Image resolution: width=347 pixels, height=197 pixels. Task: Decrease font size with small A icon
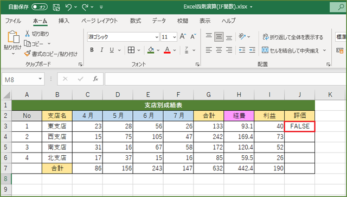point(193,36)
